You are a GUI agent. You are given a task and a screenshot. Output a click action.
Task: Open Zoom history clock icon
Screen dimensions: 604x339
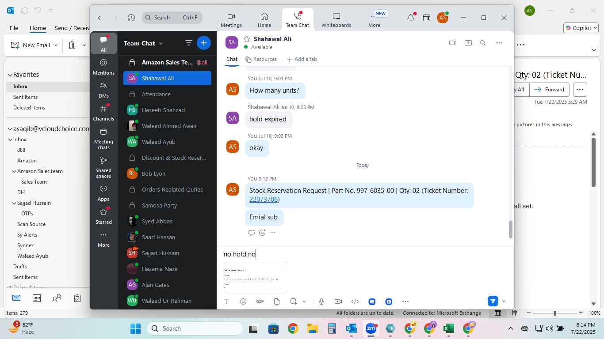pos(131,18)
